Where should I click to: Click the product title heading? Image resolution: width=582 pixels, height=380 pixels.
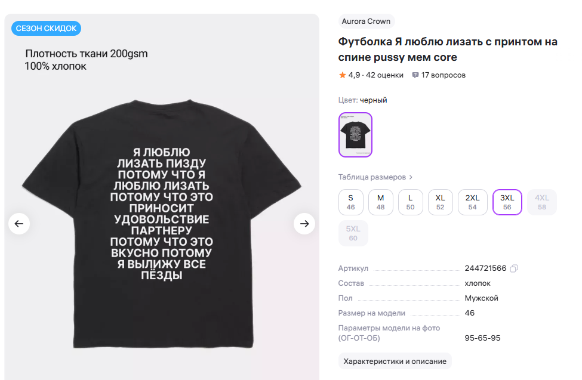[x=448, y=50]
